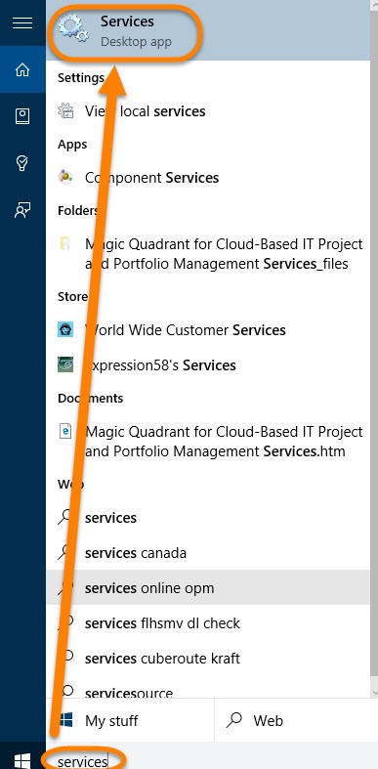
Task: Select web suggestion services canada
Action: (208, 553)
